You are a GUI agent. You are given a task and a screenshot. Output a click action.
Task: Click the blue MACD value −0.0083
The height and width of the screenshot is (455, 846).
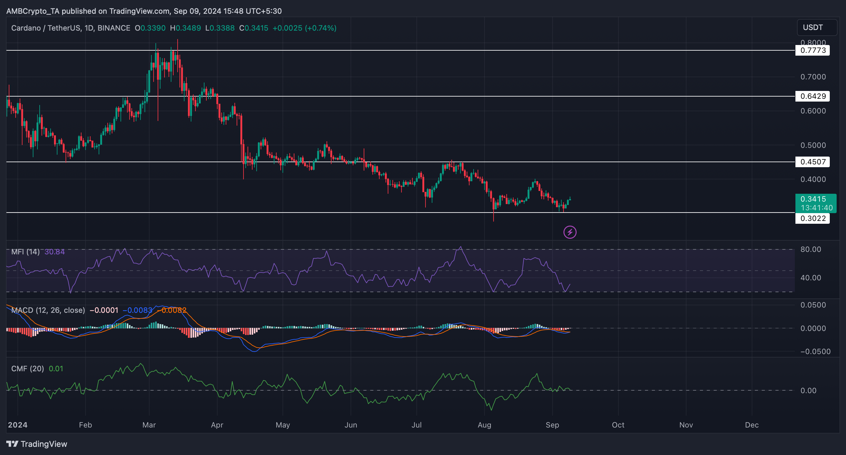point(137,310)
